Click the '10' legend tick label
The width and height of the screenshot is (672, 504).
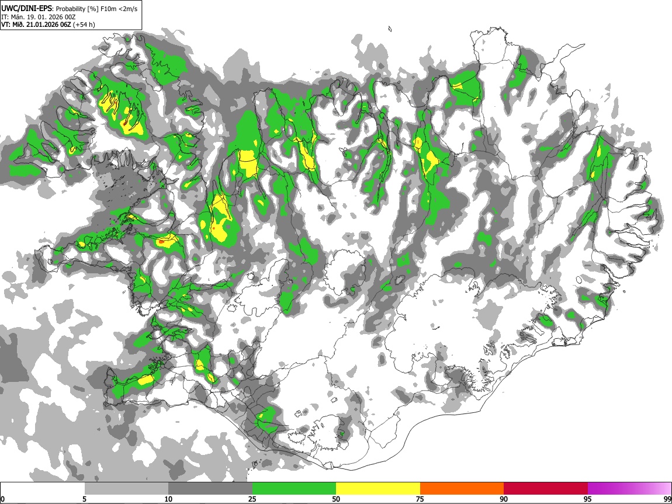(168, 499)
